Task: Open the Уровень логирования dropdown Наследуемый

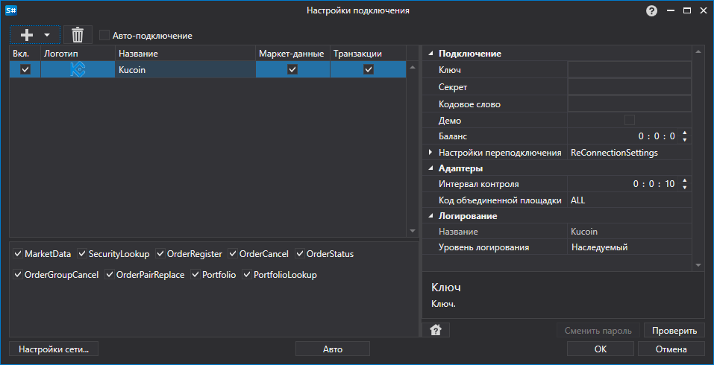Action: [x=629, y=247]
